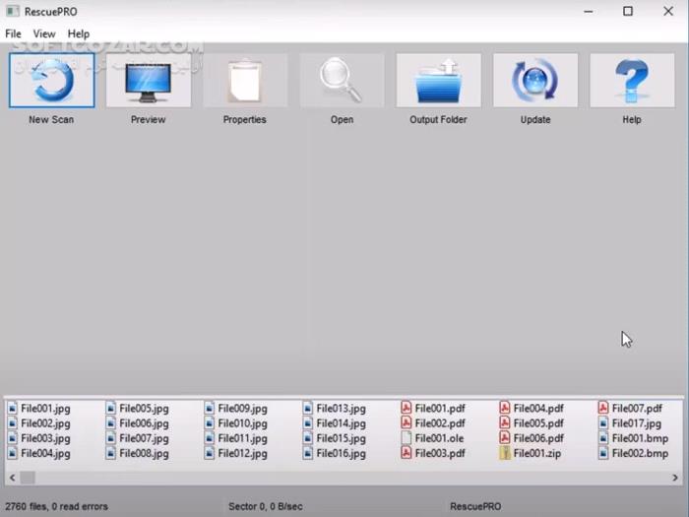Select File004.pdf in the list
Screen dimensions: 689x517
(532, 409)
